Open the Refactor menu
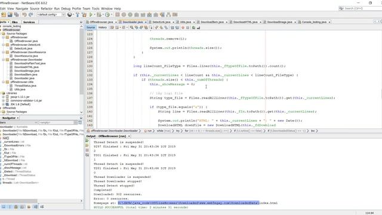The image size is (382, 215). (x=47, y=8)
